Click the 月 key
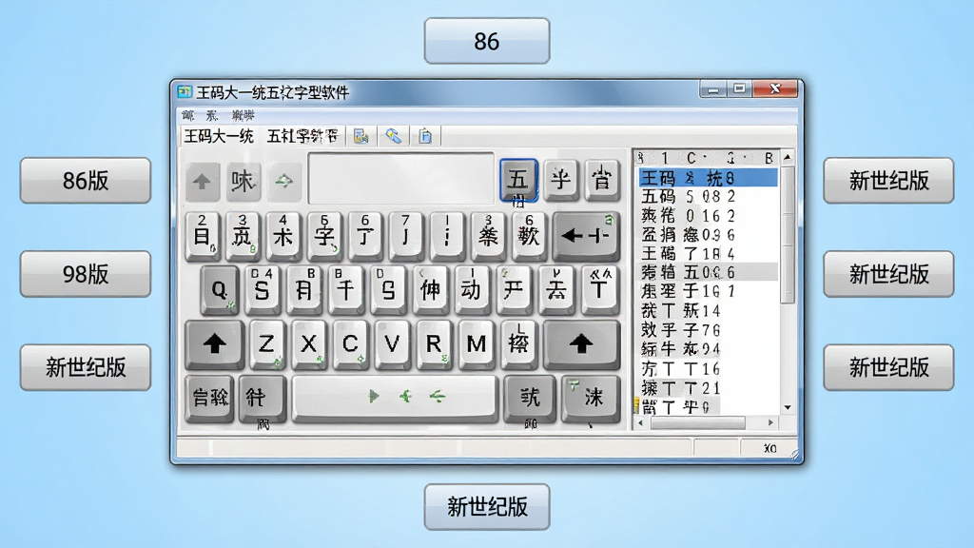The image size is (974, 548). [303, 289]
